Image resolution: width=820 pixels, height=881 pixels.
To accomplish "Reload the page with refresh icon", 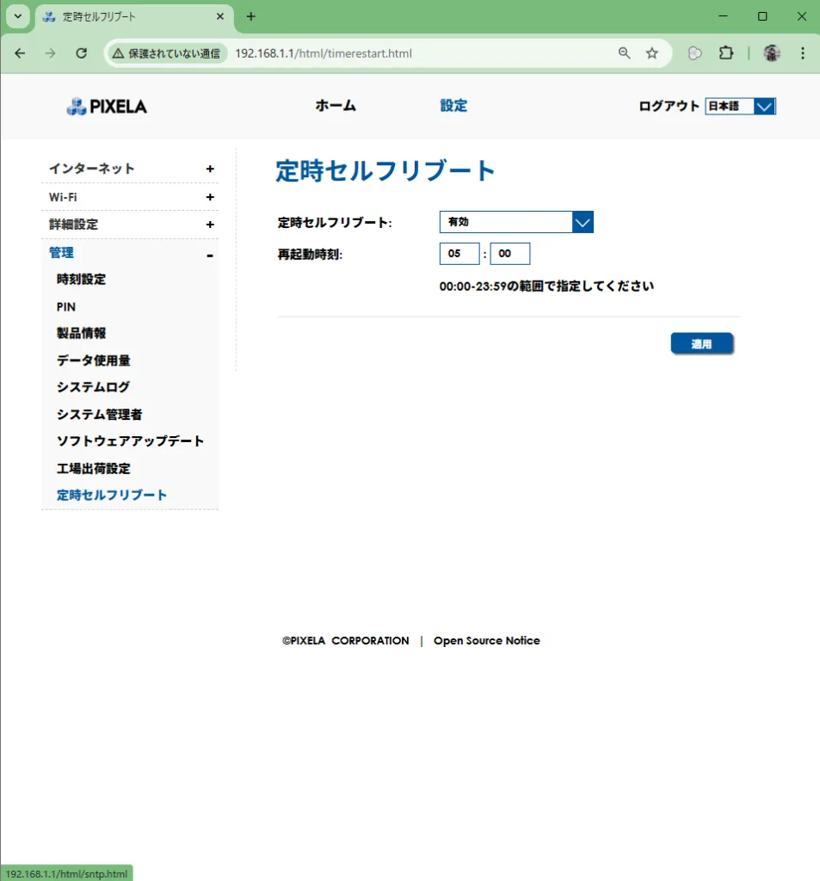I will 82,53.
